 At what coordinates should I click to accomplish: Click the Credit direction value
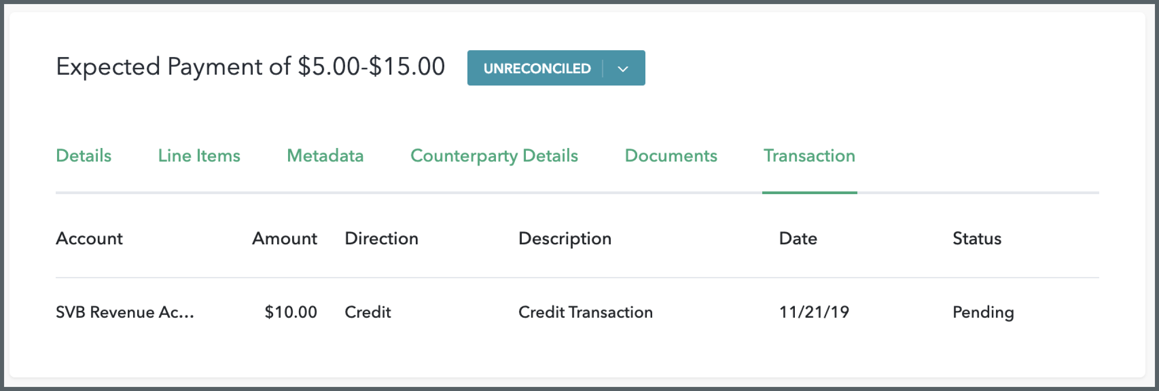coord(368,311)
